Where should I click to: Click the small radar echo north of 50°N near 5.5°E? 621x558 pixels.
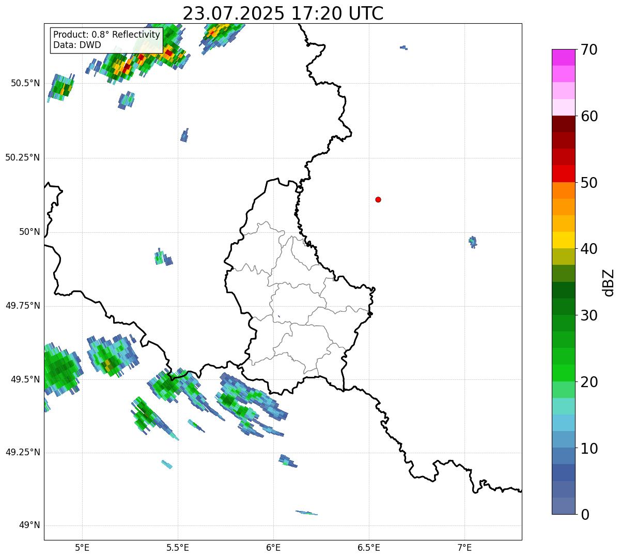tap(184, 135)
